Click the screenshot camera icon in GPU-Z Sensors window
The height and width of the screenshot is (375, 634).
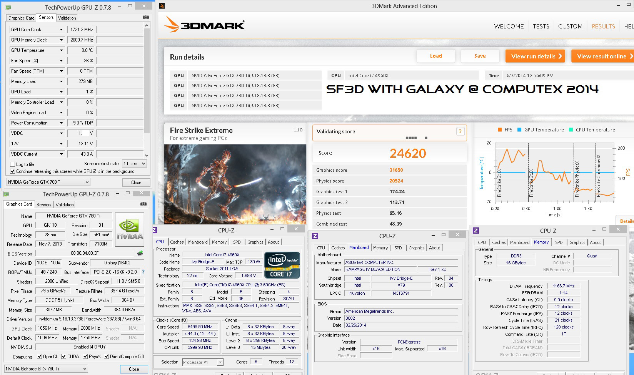coord(146,17)
